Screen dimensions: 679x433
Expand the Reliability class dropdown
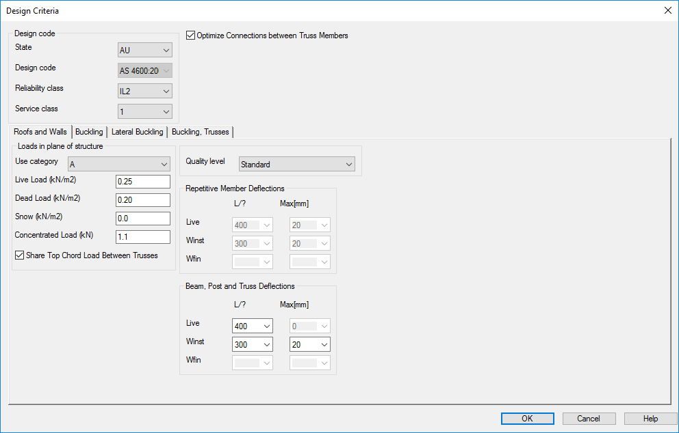[144, 91]
